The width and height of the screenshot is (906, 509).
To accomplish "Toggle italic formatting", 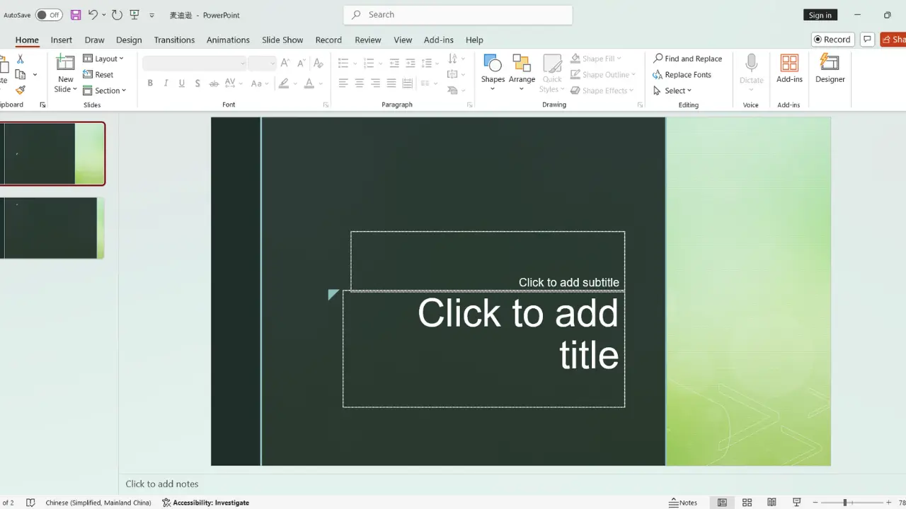I will point(166,83).
